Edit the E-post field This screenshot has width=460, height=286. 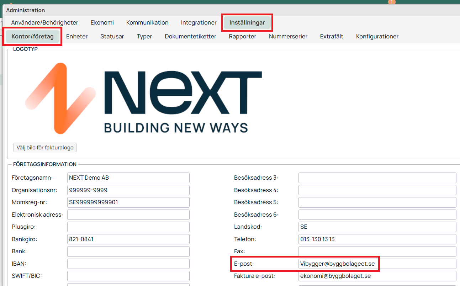[x=377, y=264]
